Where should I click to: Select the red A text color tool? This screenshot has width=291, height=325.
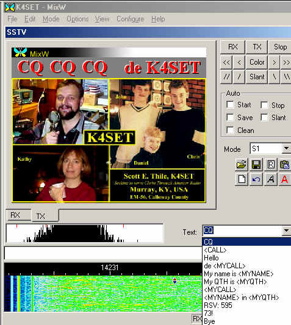[285, 179]
